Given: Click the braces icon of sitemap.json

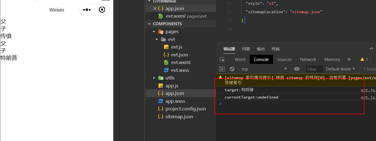Looking at the screenshot, I should pos(161,117).
